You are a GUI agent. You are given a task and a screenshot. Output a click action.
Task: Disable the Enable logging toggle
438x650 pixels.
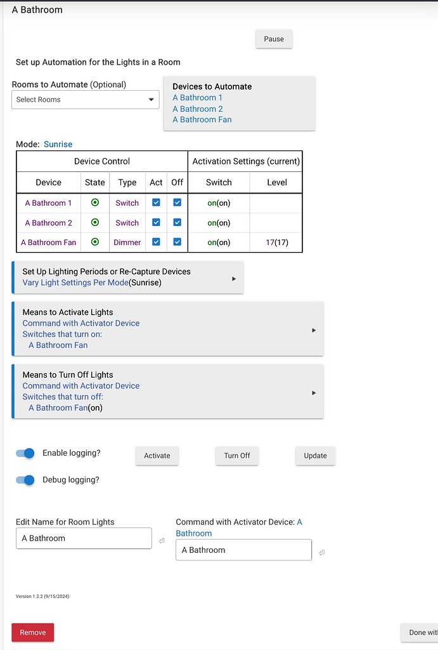pos(25,453)
